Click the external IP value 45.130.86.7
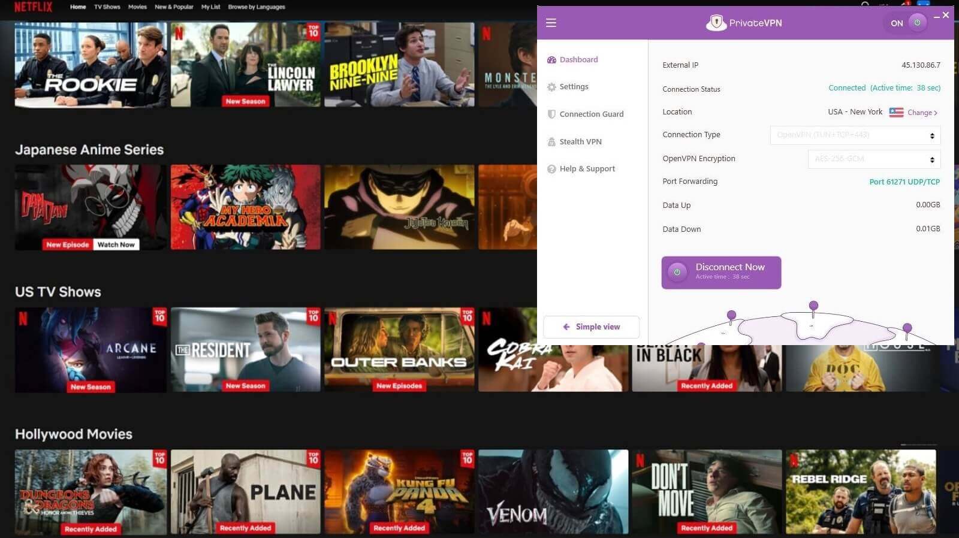The image size is (959, 538). (921, 65)
